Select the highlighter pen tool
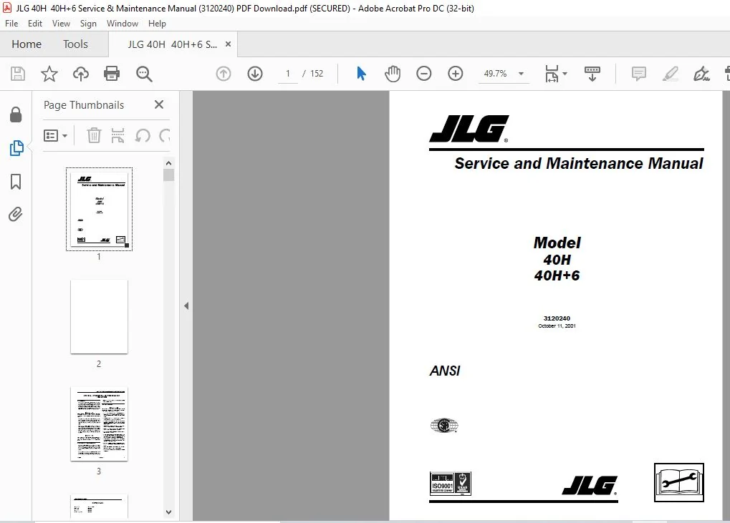 (671, 74)
